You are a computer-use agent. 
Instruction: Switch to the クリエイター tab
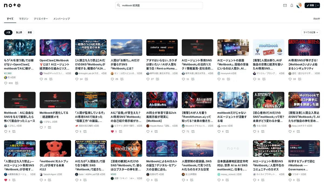click(41, 19)
